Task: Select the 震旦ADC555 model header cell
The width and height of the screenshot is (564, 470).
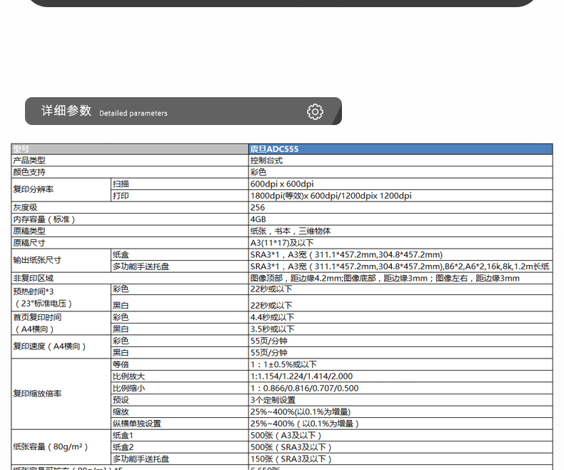Action: pyautogui.click(x=275, y=149)
